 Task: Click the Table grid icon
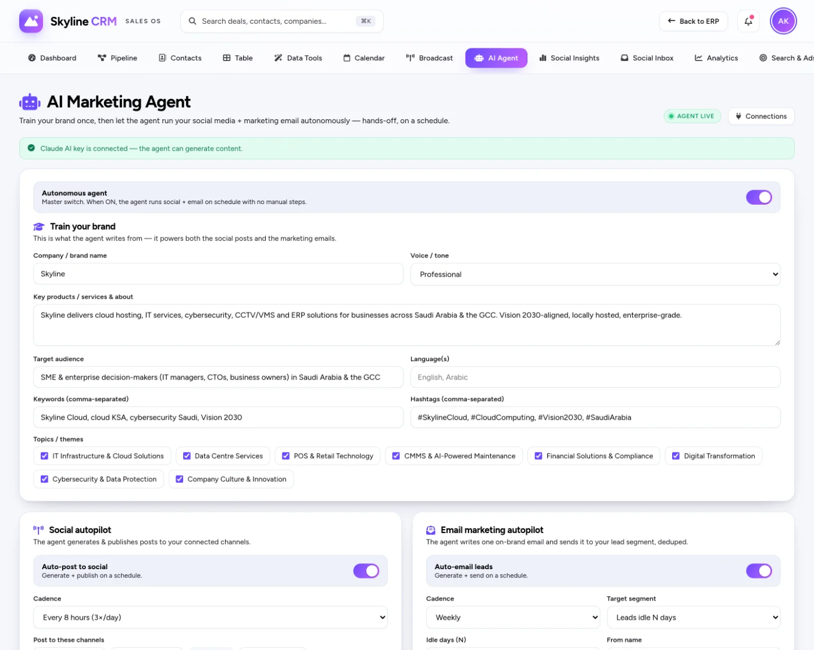click(227, 58)
